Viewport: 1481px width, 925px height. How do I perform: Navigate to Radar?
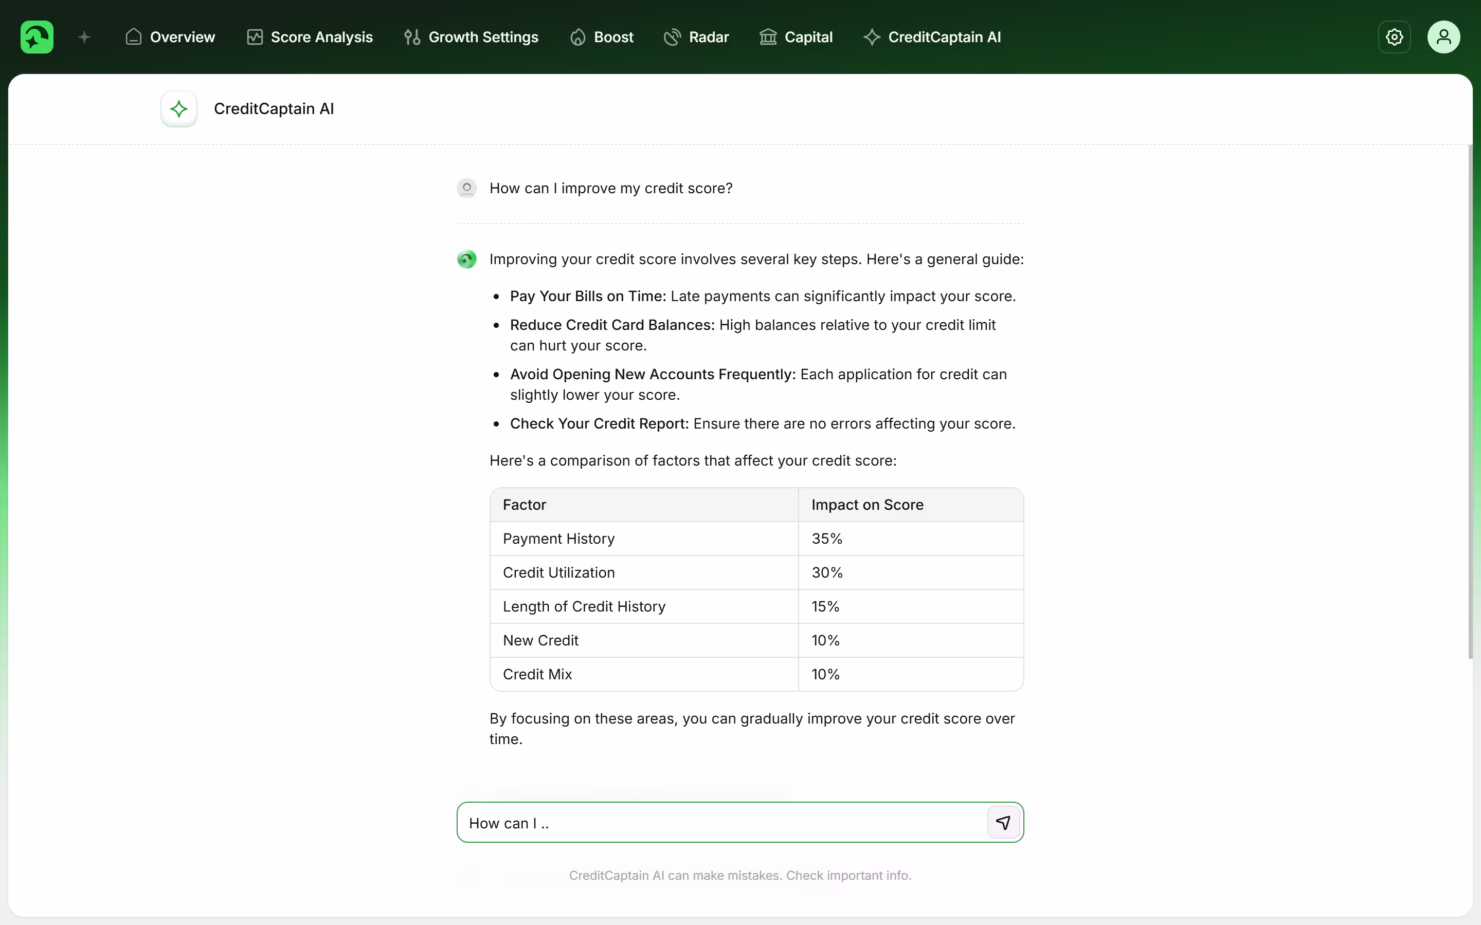(696, 38)
